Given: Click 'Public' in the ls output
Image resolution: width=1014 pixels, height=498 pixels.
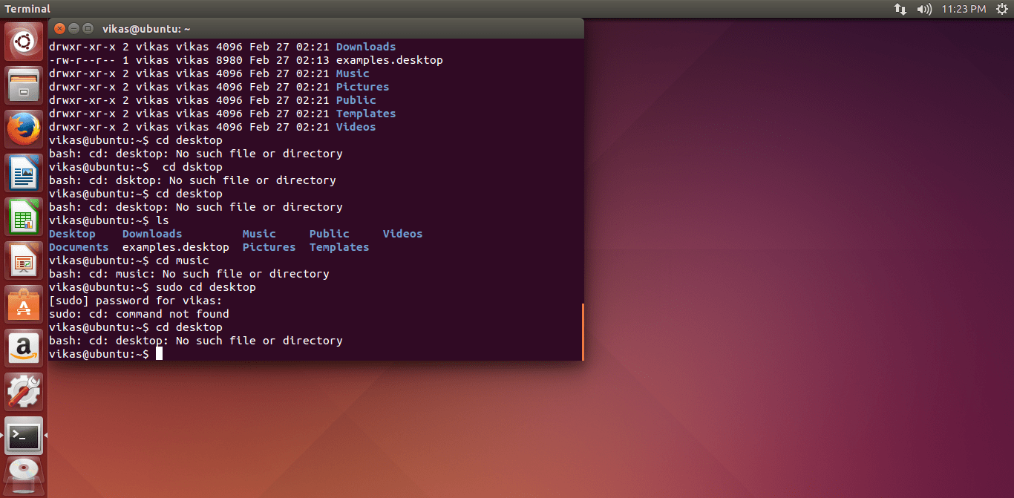Looking at the screenshot, I should click(330, 234).
